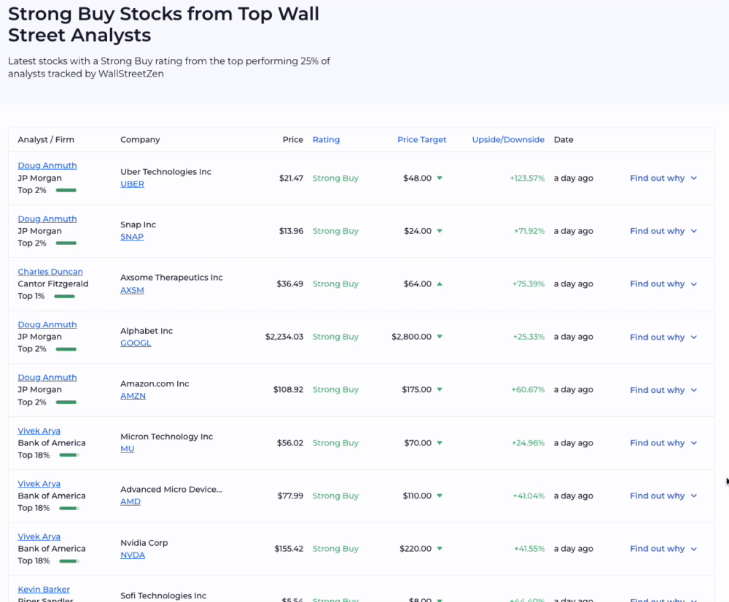
Task: Open Doug Anmuth profile in Amazon row
Action: [47, 378]
